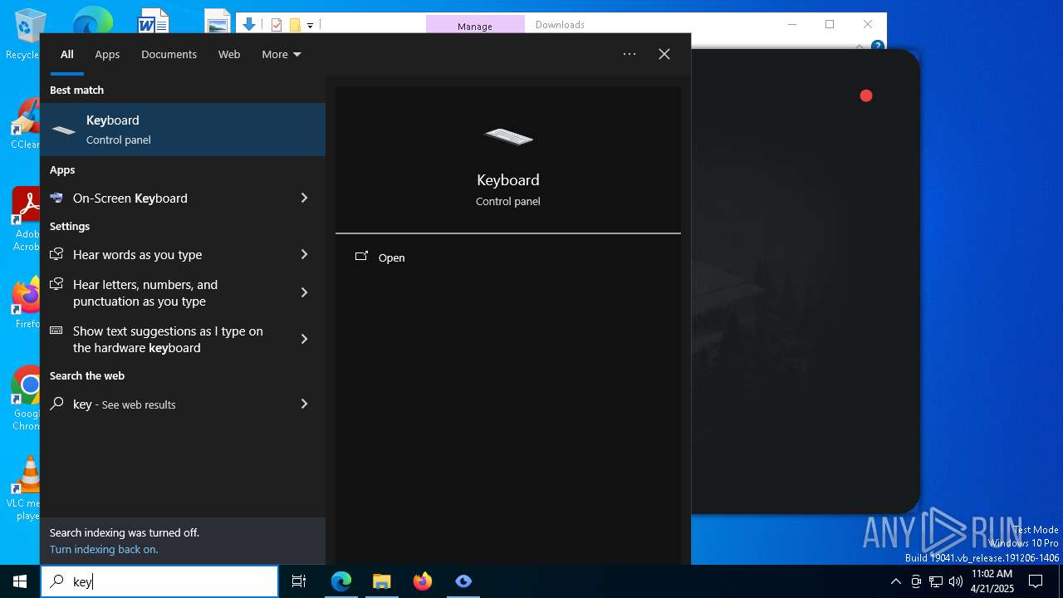Open the More filter dropdown

click(282, 54)
